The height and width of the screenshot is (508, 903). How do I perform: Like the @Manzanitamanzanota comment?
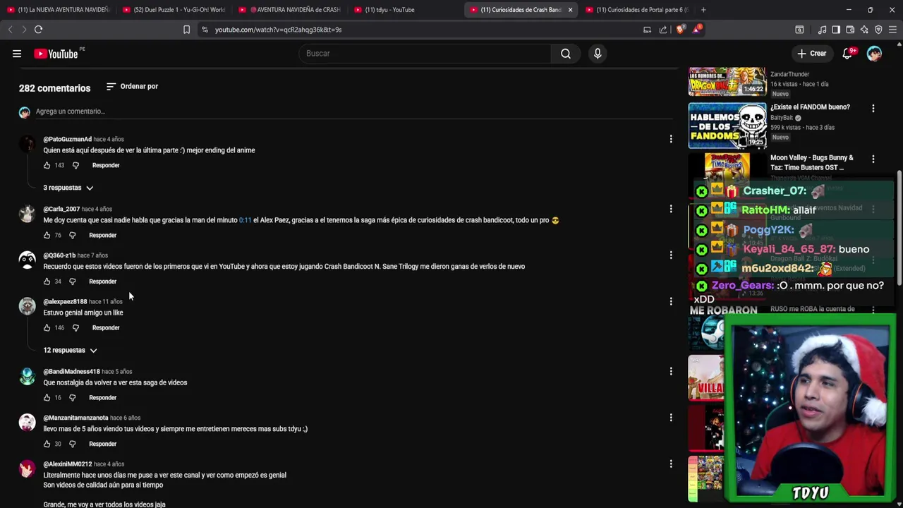pos(47,444)
